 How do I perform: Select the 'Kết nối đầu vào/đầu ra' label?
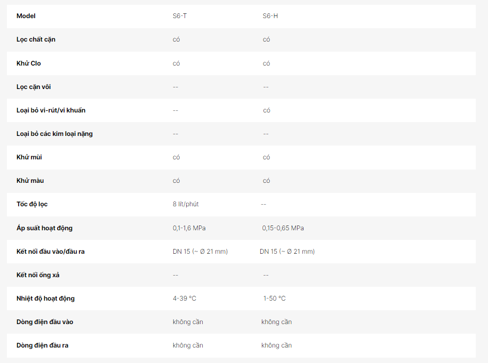coord(51,252)
